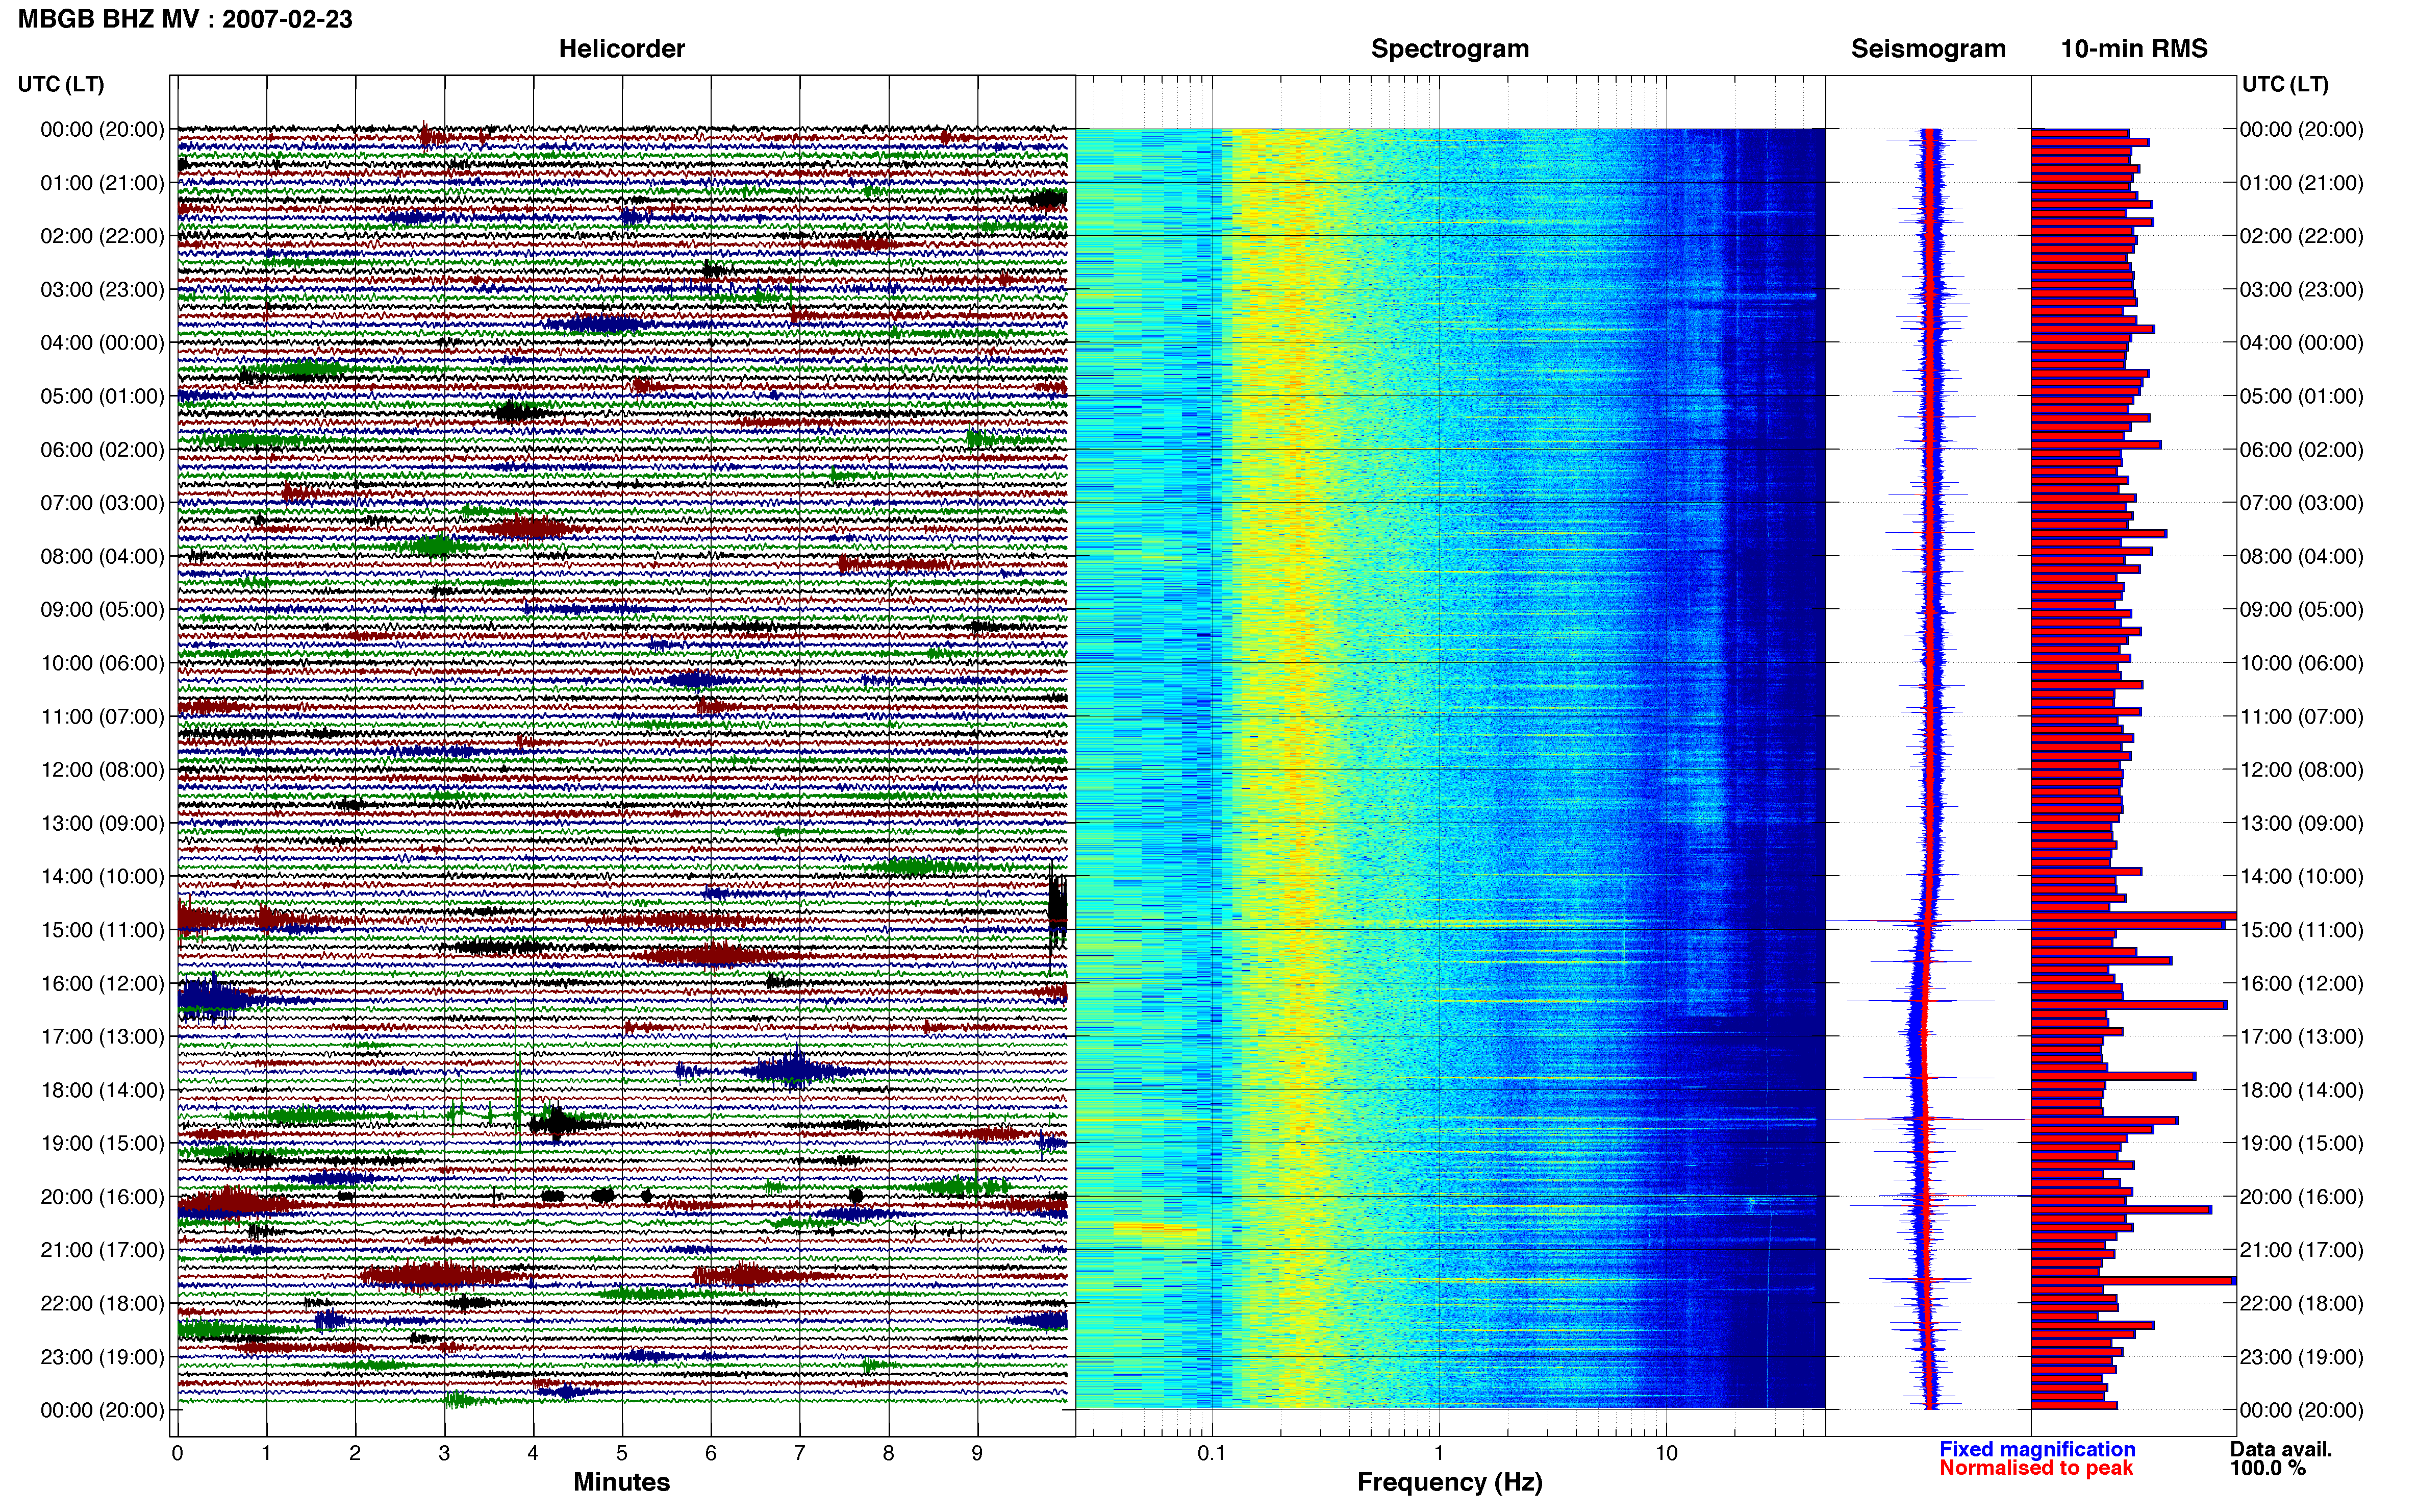Click the '10' frequency tick label
The height and width of the screenshot is (1512, 2418).
pyautogui.click(x=1666, y=1454)
